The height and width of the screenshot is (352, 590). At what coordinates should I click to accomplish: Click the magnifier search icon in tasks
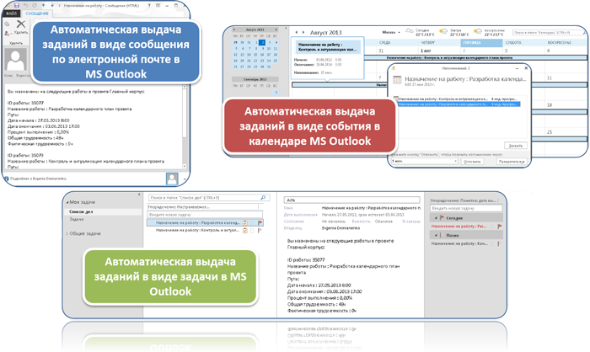pyautogui.click(x=263, y=197)
